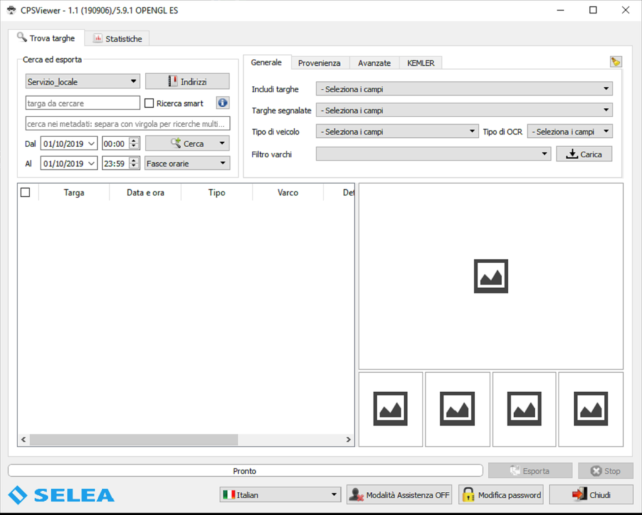Select the Generale filter tab
The image size is (642, 515).
pyautogui.click(x=266, y=62)
